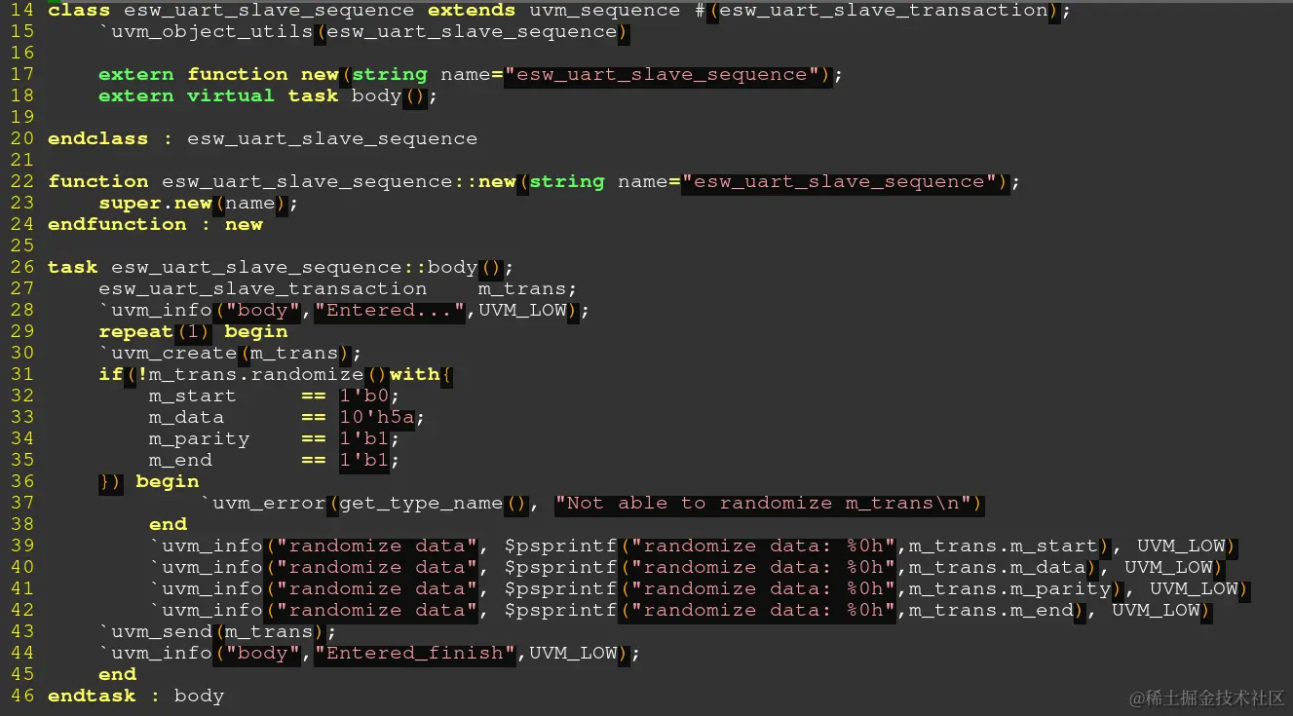
Task: Click the 'virtual' keyword before task body
Action: click(x=231, y=95)
